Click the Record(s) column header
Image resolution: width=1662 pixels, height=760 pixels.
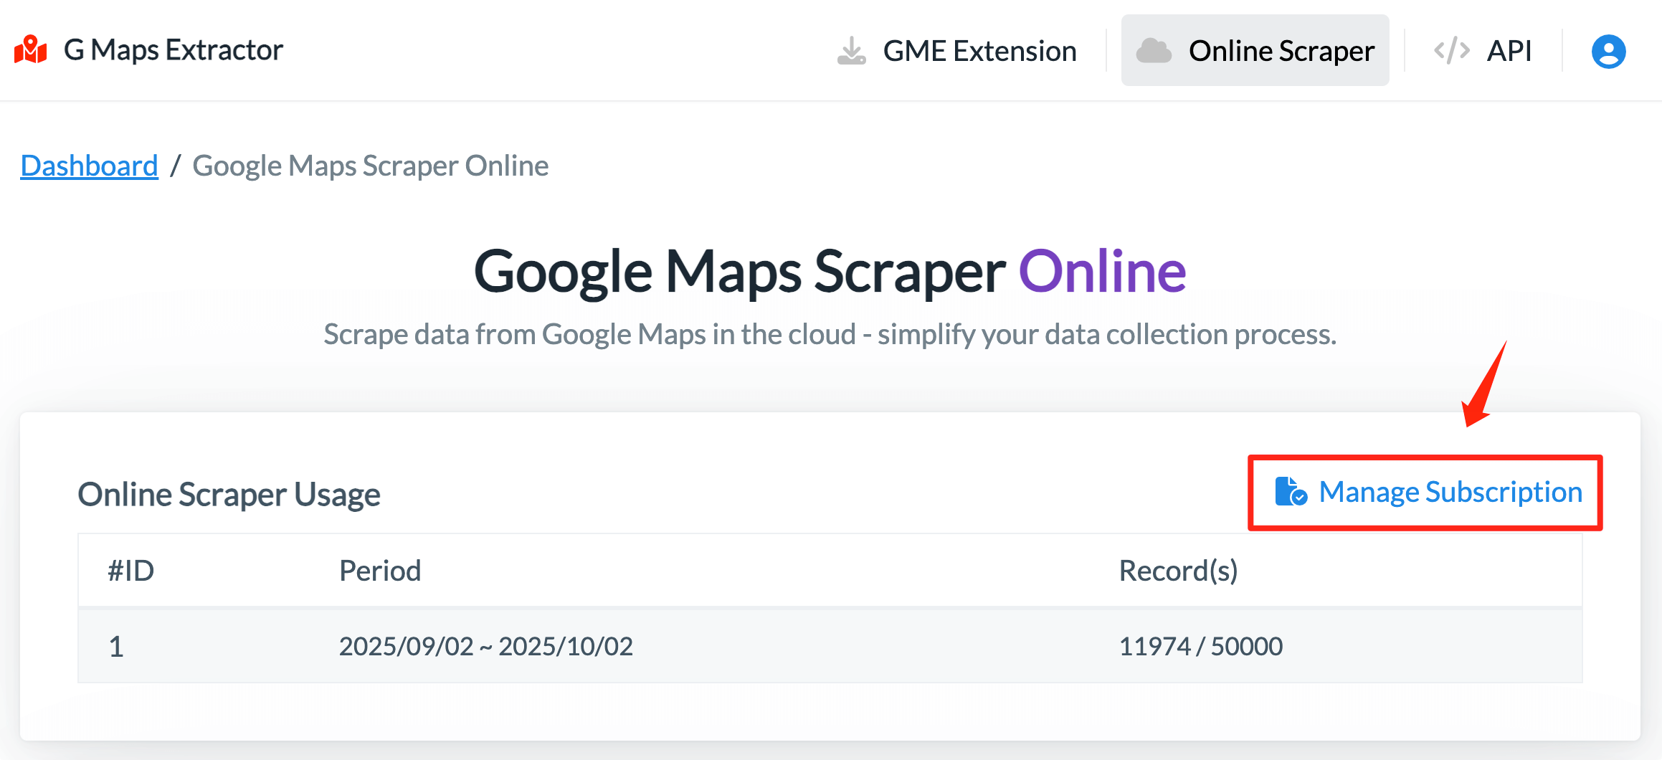(x=1179, y=571)
